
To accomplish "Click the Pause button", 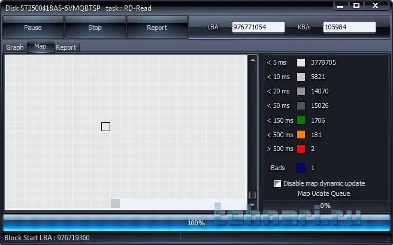I will pyautogui.click(x=33, y=28).
